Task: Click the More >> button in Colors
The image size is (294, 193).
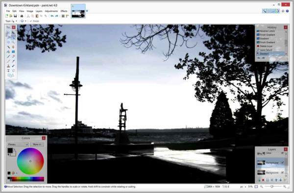Action: click(x=37, y=145)
